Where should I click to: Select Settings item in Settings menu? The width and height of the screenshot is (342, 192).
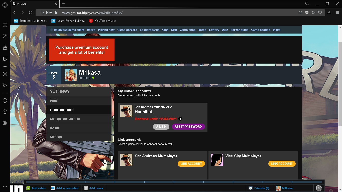tap(79, 137)
